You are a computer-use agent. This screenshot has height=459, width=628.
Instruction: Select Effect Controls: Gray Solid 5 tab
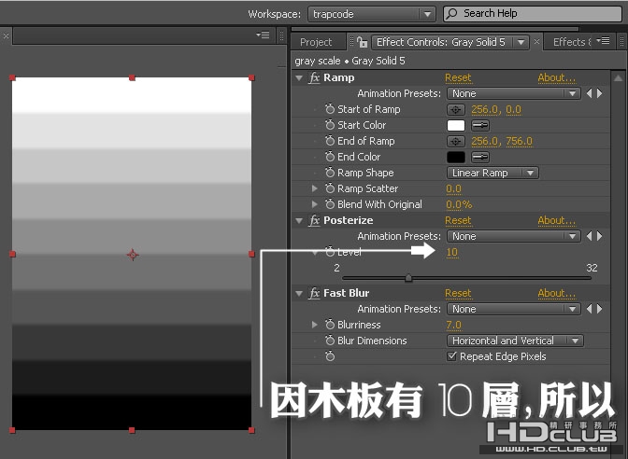pyautogui.click(x=440, y=42)
